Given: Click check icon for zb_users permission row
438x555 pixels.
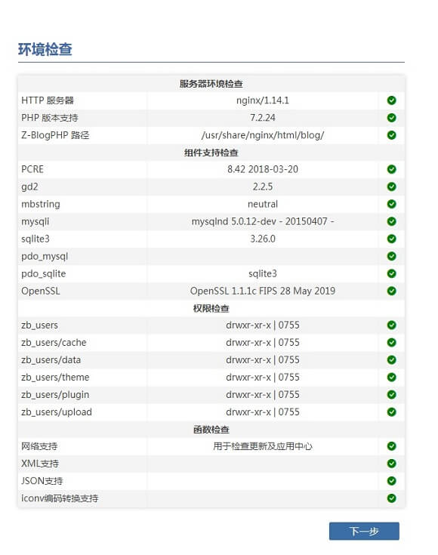Looking at the screenshot, I should pyautogui.click(x=391, y=325).
